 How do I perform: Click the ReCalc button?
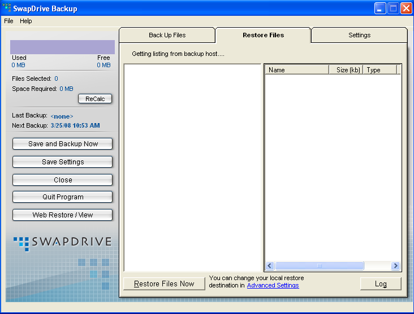point(95,99)
